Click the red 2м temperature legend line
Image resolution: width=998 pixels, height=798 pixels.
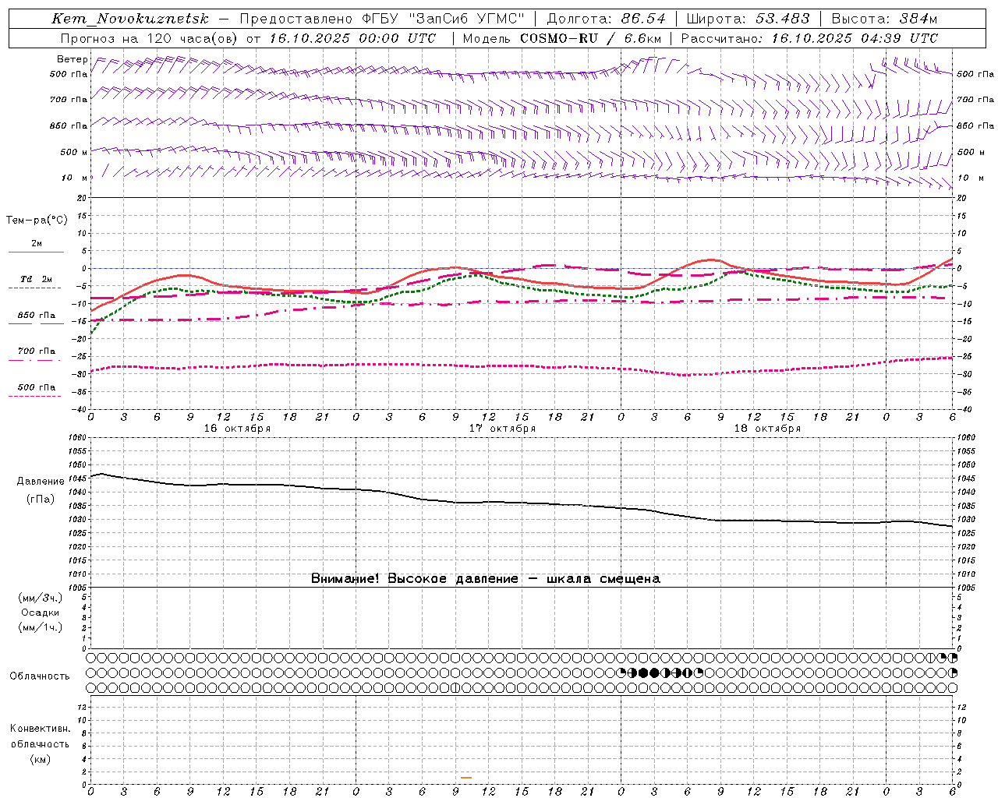point(36,252)
